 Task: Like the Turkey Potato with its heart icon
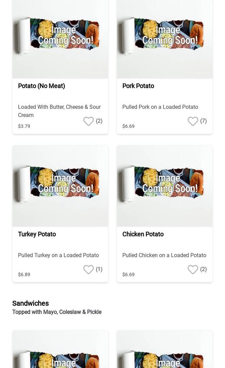(x=88, y=269)
